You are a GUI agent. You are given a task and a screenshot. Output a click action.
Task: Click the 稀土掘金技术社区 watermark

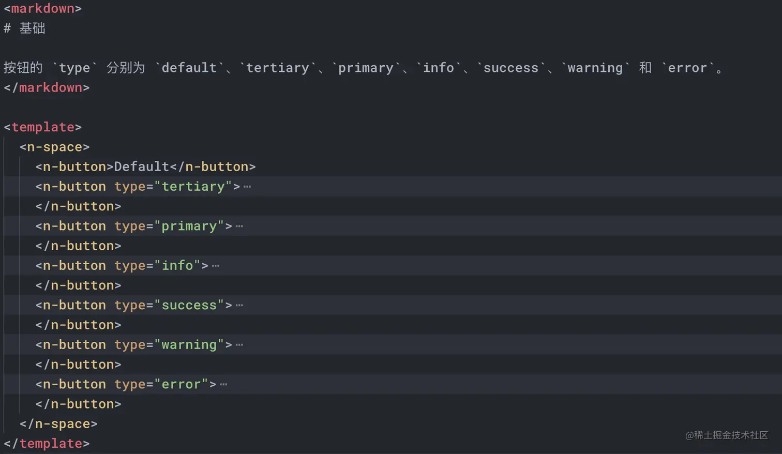coord(726,435)
